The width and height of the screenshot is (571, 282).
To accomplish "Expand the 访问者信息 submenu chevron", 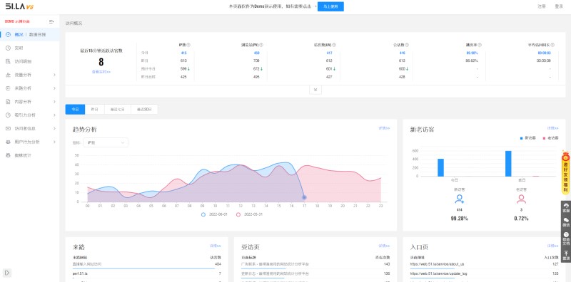I will click(x=54, y=128).
